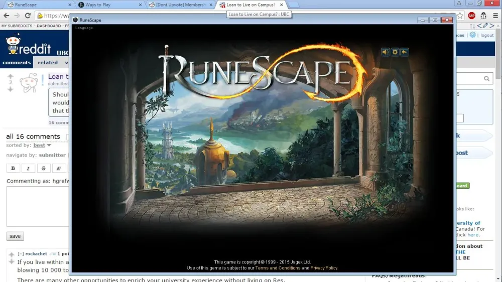Bookmark this page with the star icon
Image resolution: width=502 pixels, height=282 pixels.
click(460, 16)
